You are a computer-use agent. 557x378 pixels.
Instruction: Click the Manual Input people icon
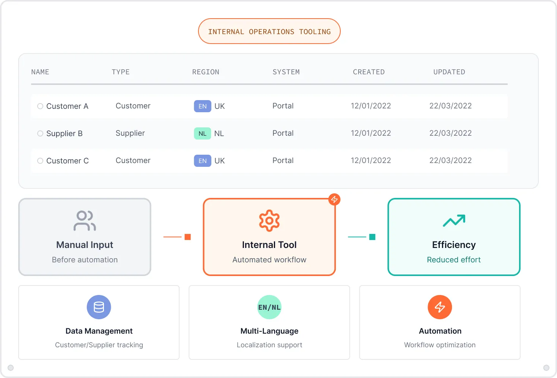pyautogui.click(x=85, y=221)
